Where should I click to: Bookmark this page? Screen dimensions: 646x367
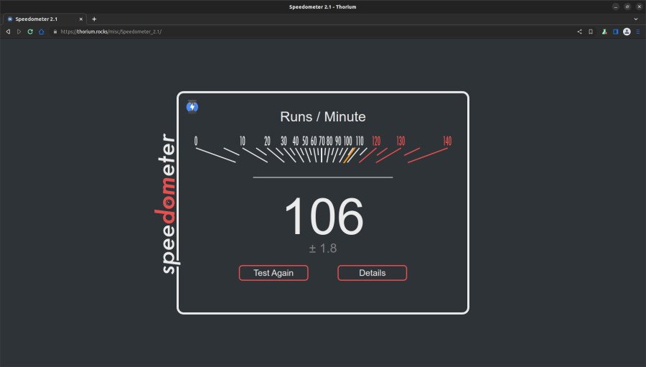click(591, 32)
